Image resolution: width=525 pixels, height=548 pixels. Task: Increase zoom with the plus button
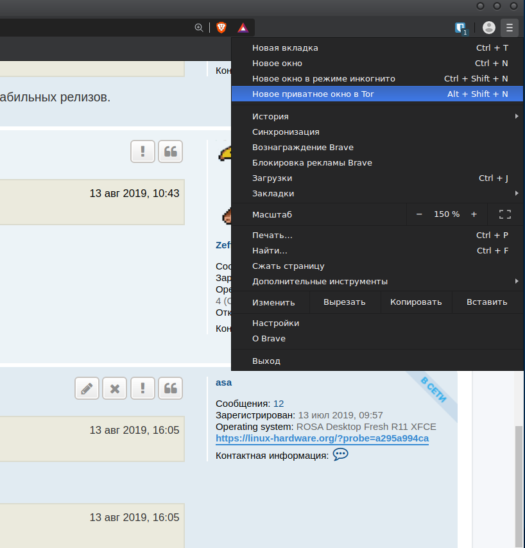pyautogui.click(x=474, y=214)
